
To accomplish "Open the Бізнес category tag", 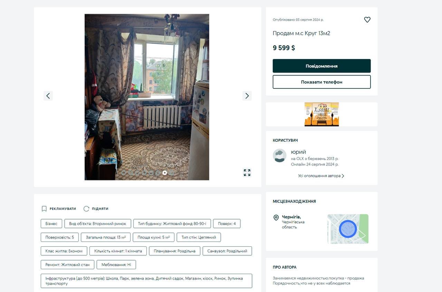I will pyautogui.click(x=51, y=224).
